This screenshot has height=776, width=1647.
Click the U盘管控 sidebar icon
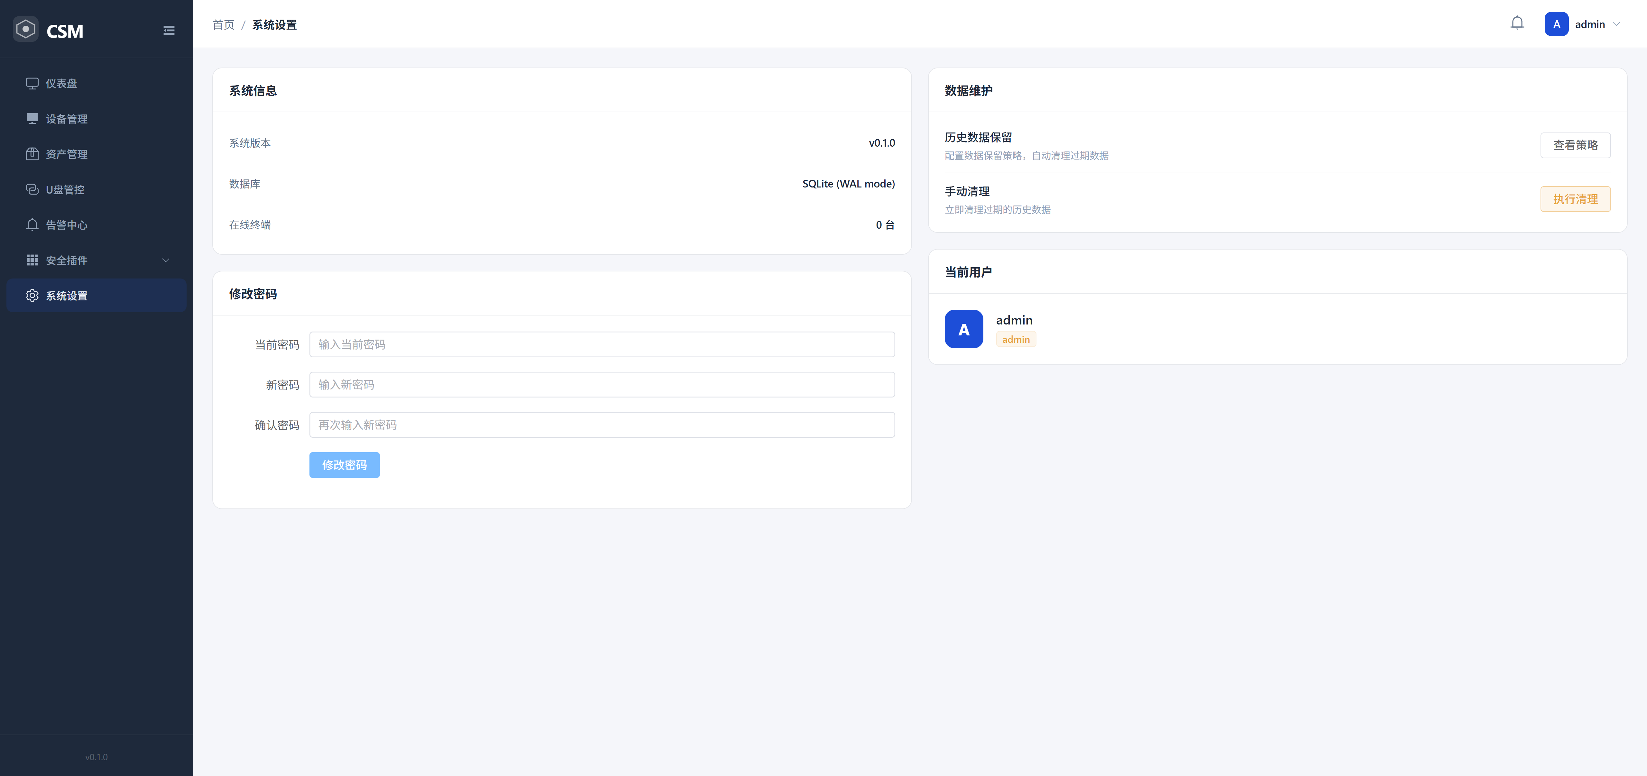pyautogui.click(x=32, y=189)
